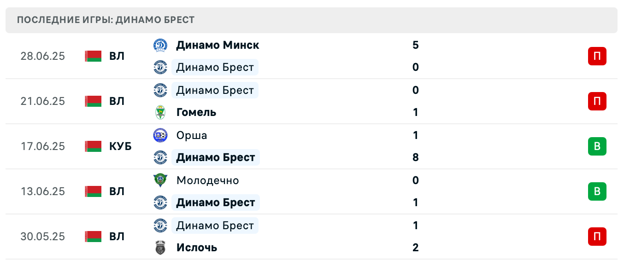Screen dimensions: 624x266
Task: Open the Ислочь team link
Action: click(x=197, y=248)
